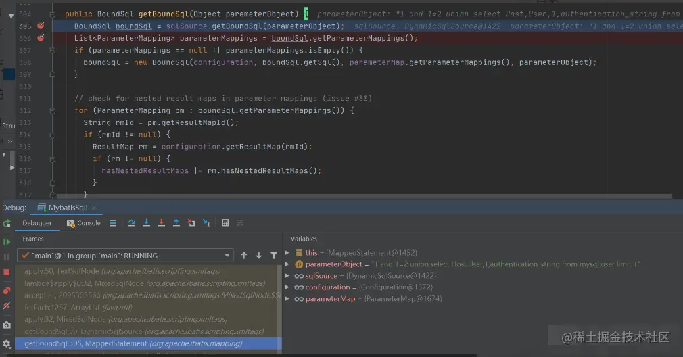Collapse the for loop fold at line 312
This screenshot has height=357, width=683.
click(x=53, y=111)
